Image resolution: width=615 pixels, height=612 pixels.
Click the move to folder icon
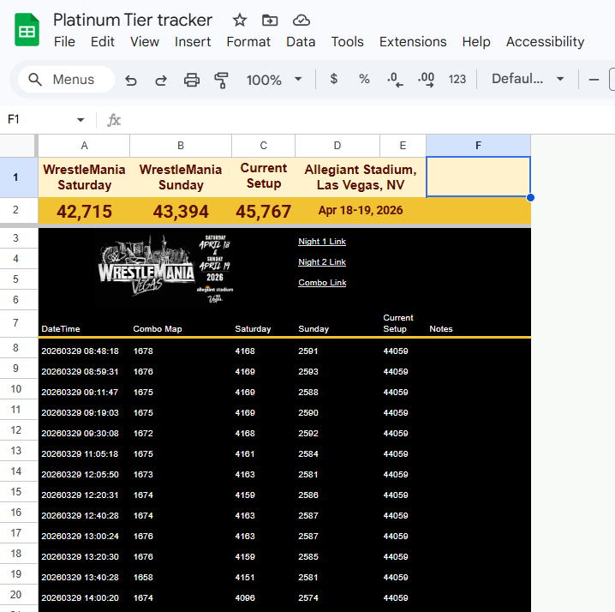[x=270, y=20]
